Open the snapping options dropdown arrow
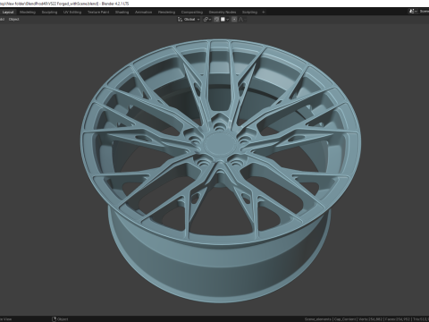429x322 pixels. click(228, 20)
